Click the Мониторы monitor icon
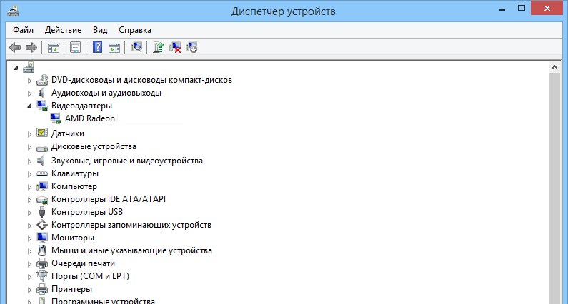568x304 pixels. pos(42,238)
